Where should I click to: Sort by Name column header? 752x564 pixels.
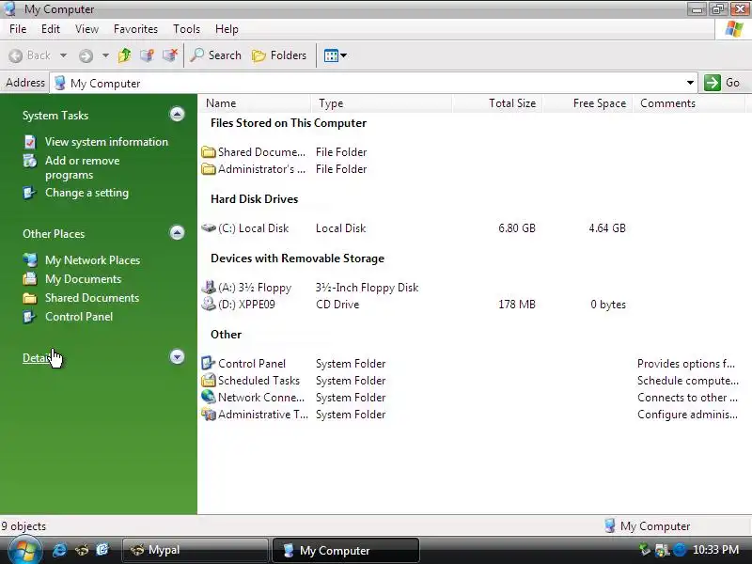tap(254, 103)
